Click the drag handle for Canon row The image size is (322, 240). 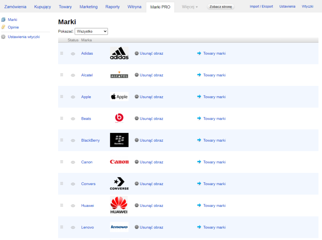pos(62,162)
